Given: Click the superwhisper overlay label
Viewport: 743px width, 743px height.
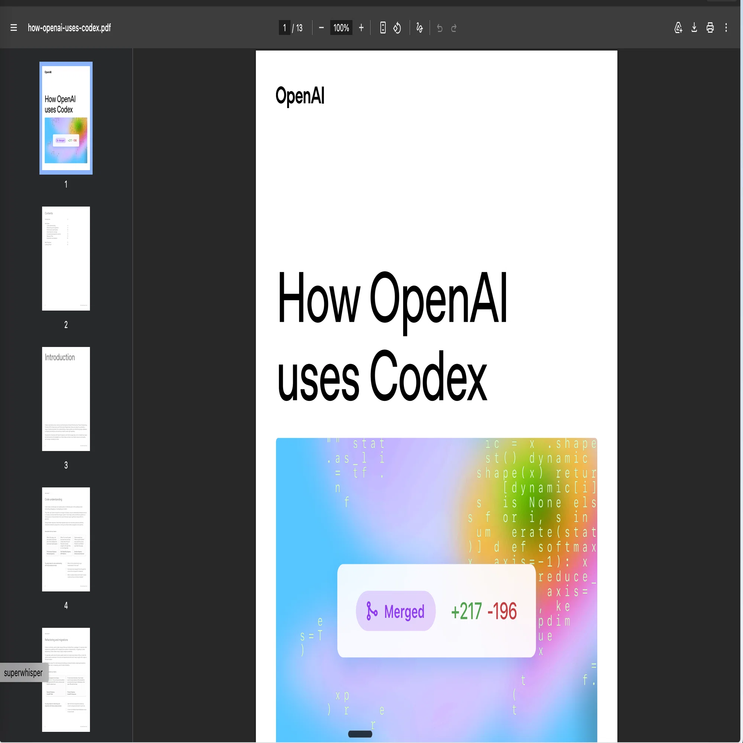Looking at the screenshot, I should tap(23, 673).
